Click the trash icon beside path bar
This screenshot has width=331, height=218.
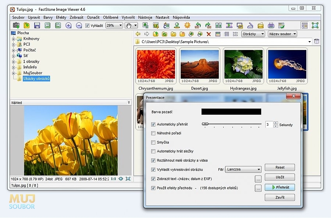[316, 41]
